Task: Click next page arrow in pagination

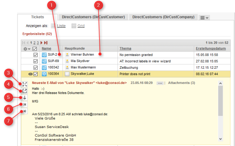Action: 42,43
